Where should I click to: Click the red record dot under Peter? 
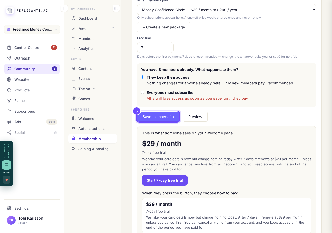pyautogui.click(x=6, y=180)
